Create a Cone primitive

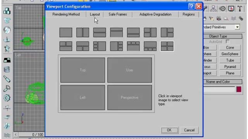click(x=230, y=47)
